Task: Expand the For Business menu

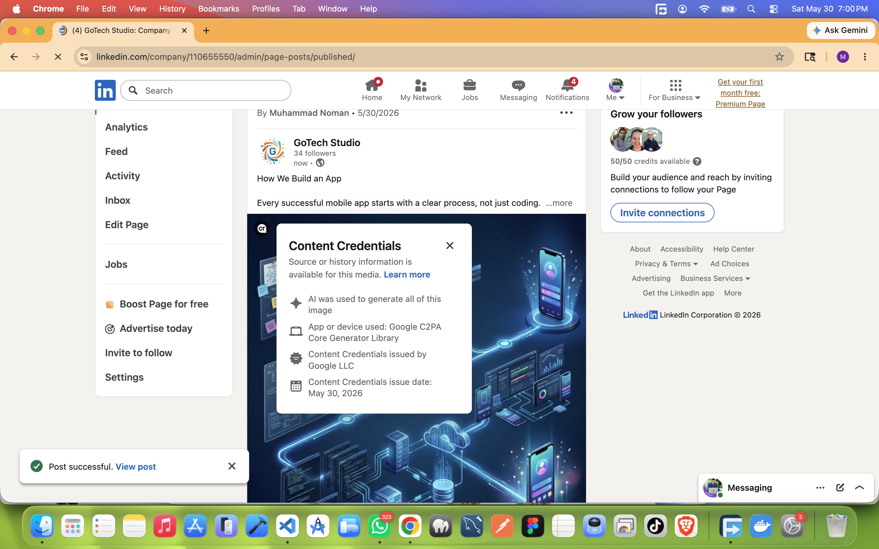Action: tap(675, 90)
